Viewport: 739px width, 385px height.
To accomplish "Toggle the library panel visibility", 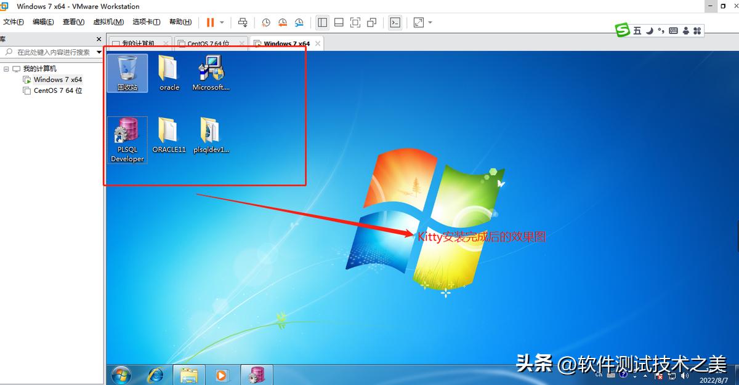I will [322, 22].
